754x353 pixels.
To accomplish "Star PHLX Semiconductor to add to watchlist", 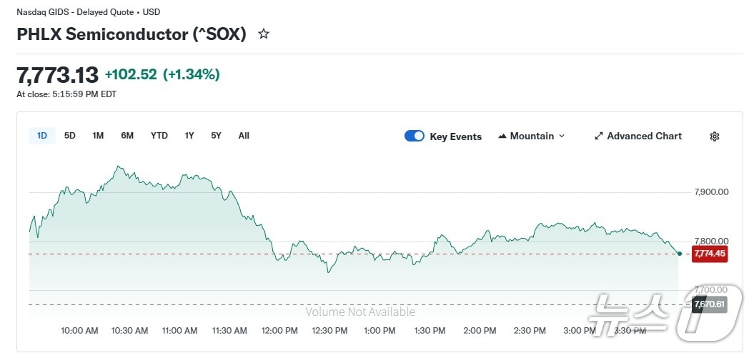I will [x=264, y=34].
